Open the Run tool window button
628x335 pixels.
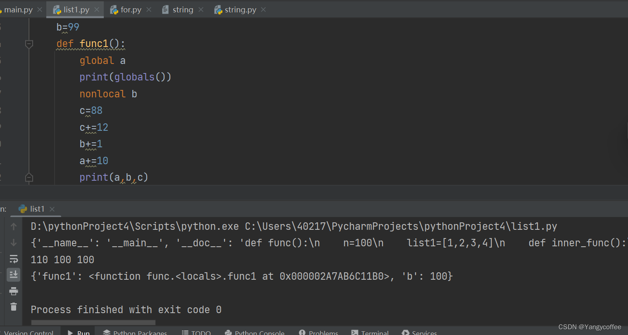[x=79, y=333]
